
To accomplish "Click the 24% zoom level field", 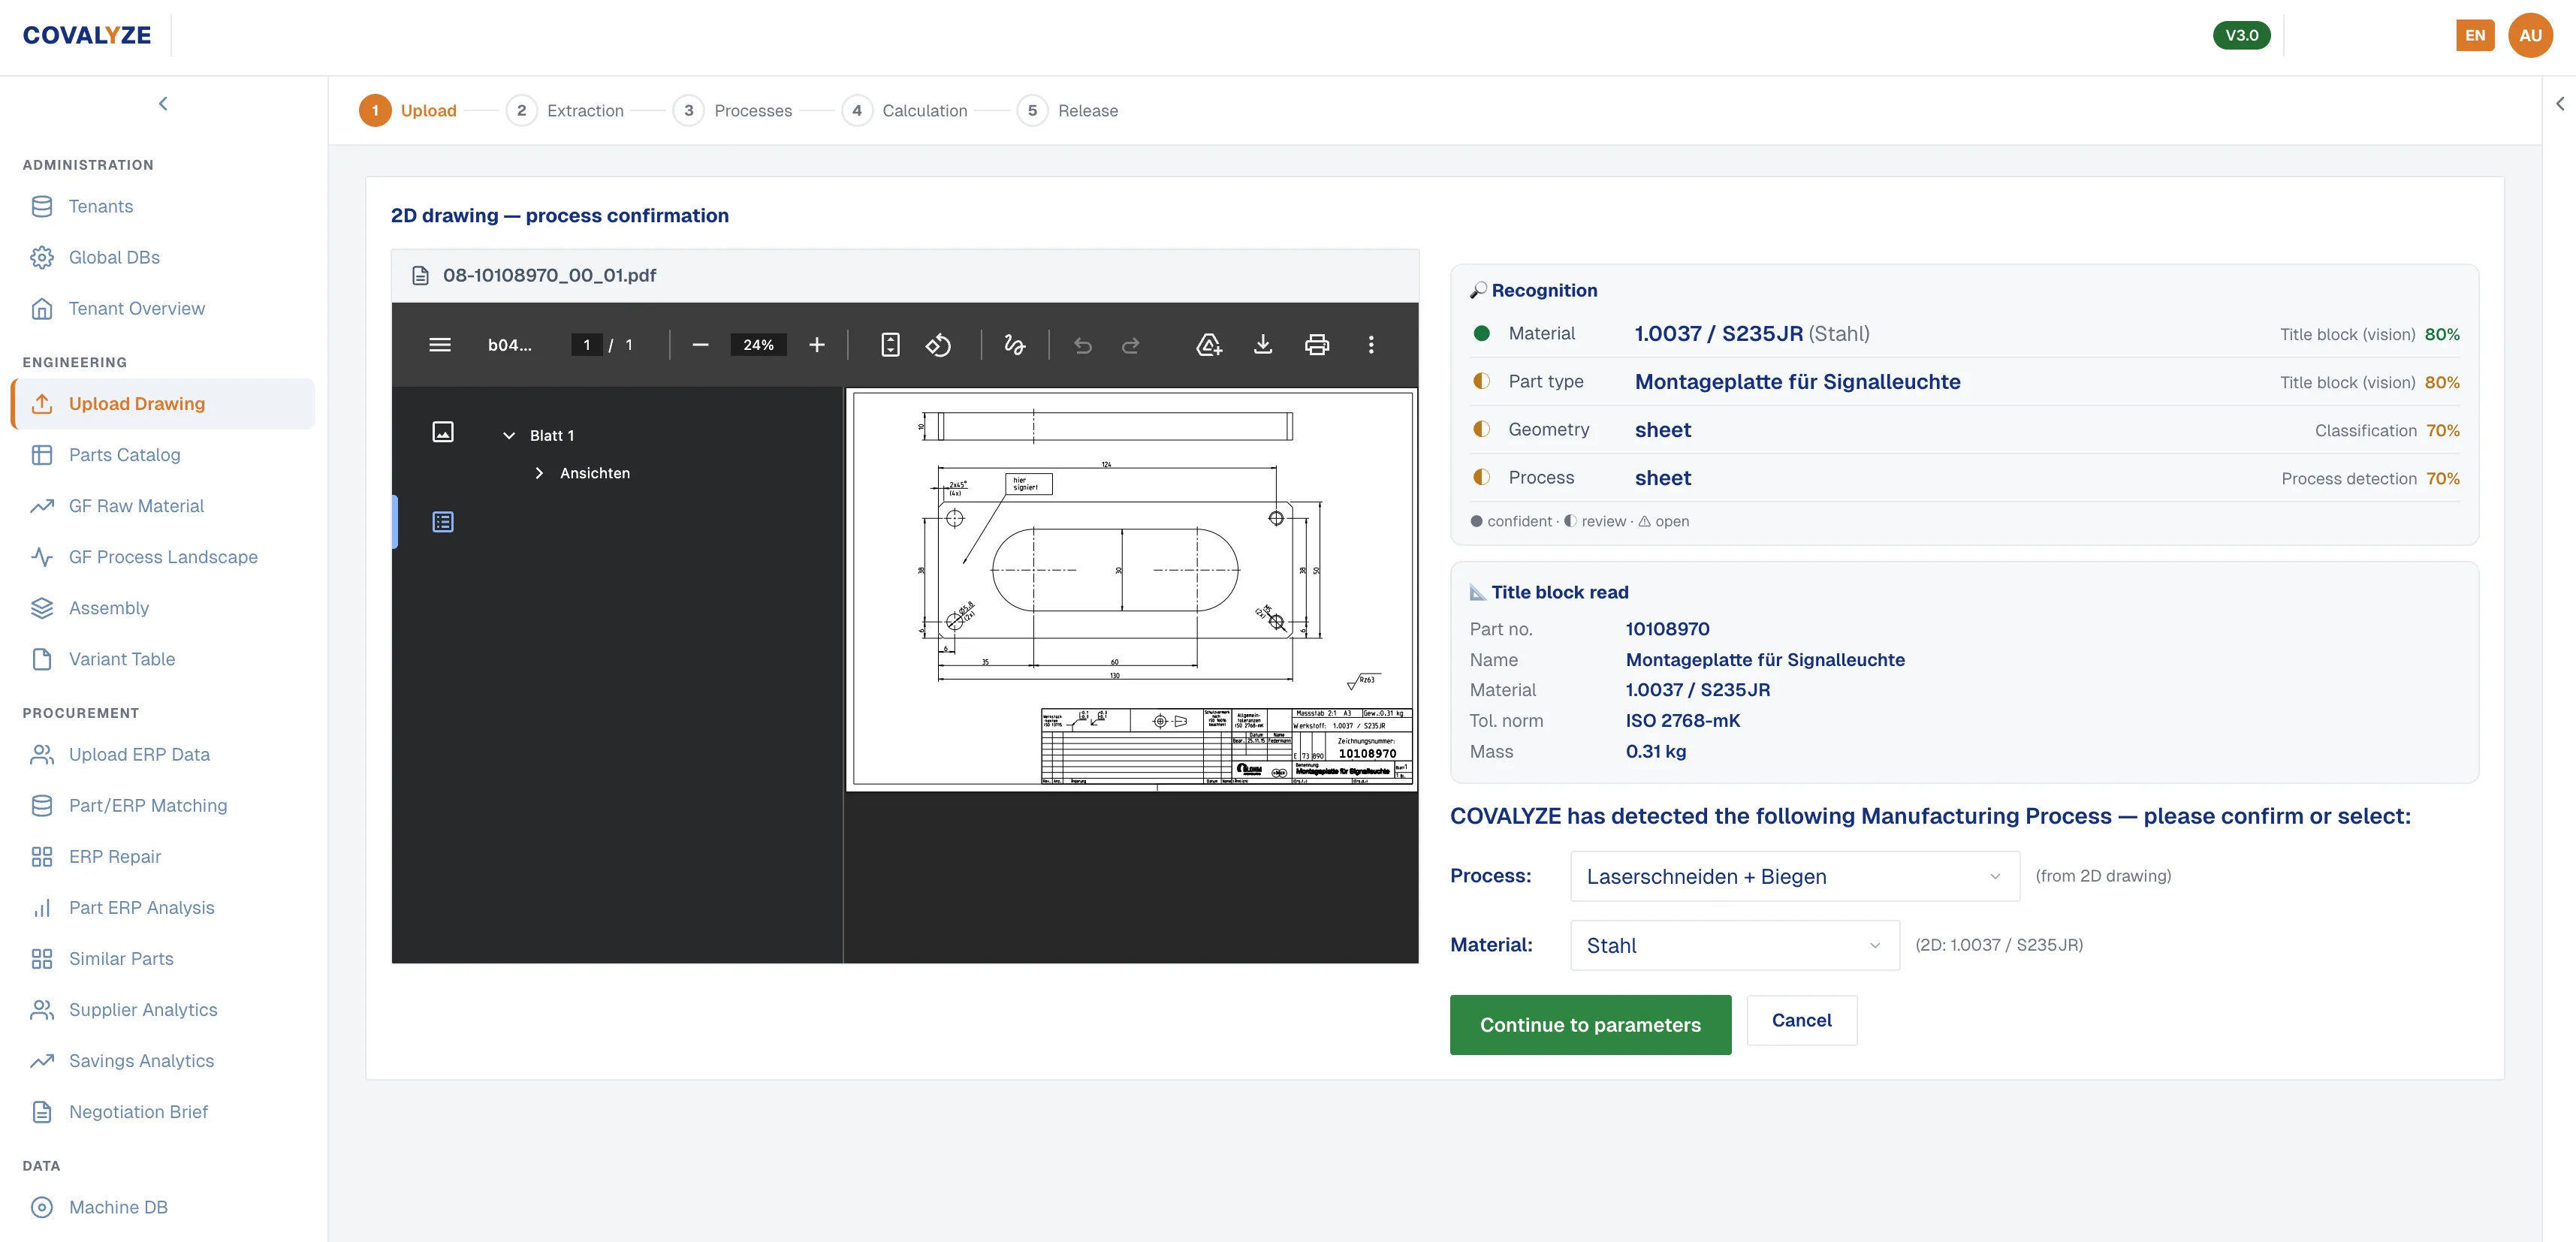I will [758, 345].
